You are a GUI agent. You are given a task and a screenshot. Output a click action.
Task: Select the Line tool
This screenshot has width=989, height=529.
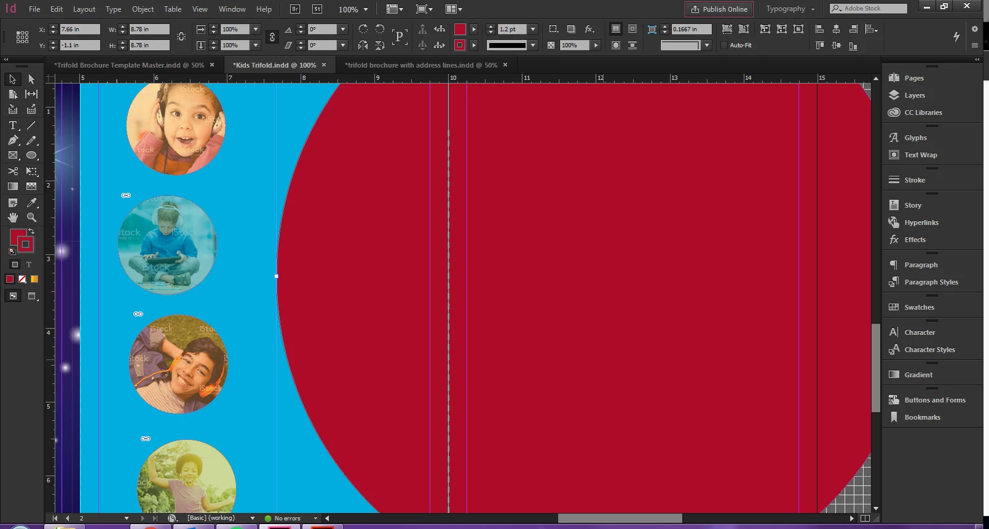(x=31, y=125)
